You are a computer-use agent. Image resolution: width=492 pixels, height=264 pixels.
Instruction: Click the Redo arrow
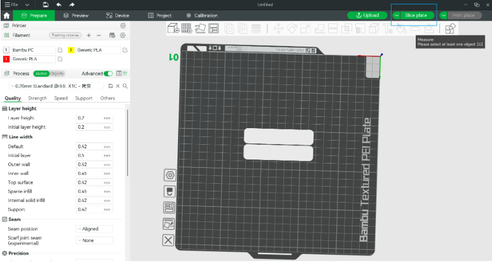click(72, 4)
